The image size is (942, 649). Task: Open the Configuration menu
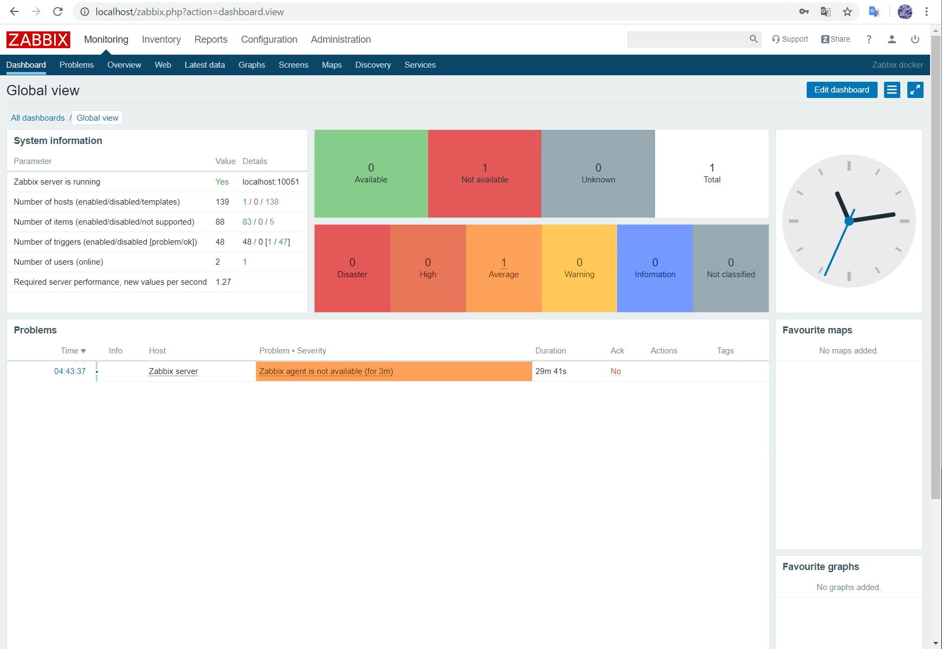tap(269, 40)
